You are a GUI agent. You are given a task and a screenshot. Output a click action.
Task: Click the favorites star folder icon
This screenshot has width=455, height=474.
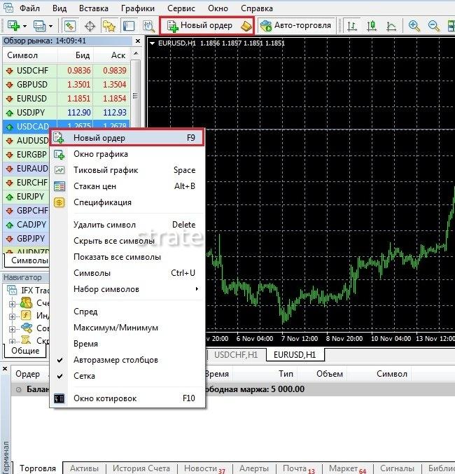(109, 26)
